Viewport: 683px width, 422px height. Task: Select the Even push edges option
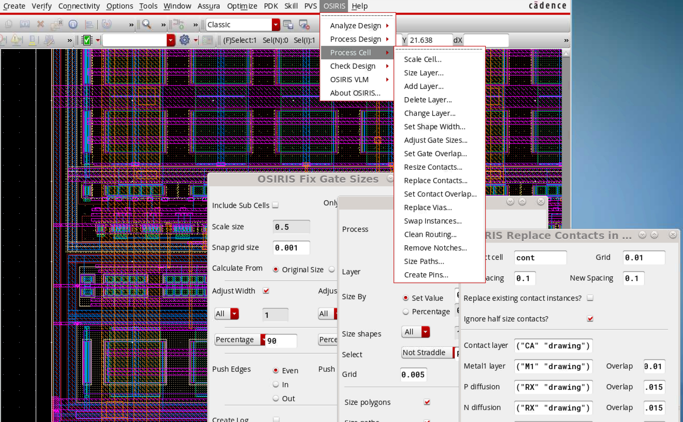click(276, 370)
